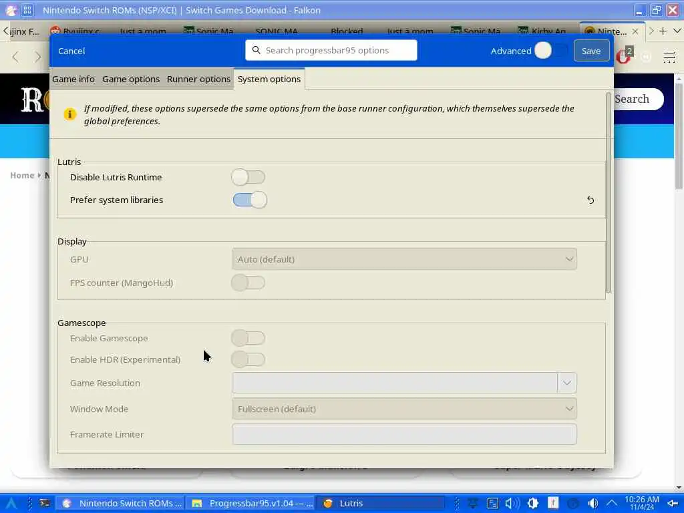Click the magnifier icon in search field
This screenshot has width=684, height=513.
point(256,50)
